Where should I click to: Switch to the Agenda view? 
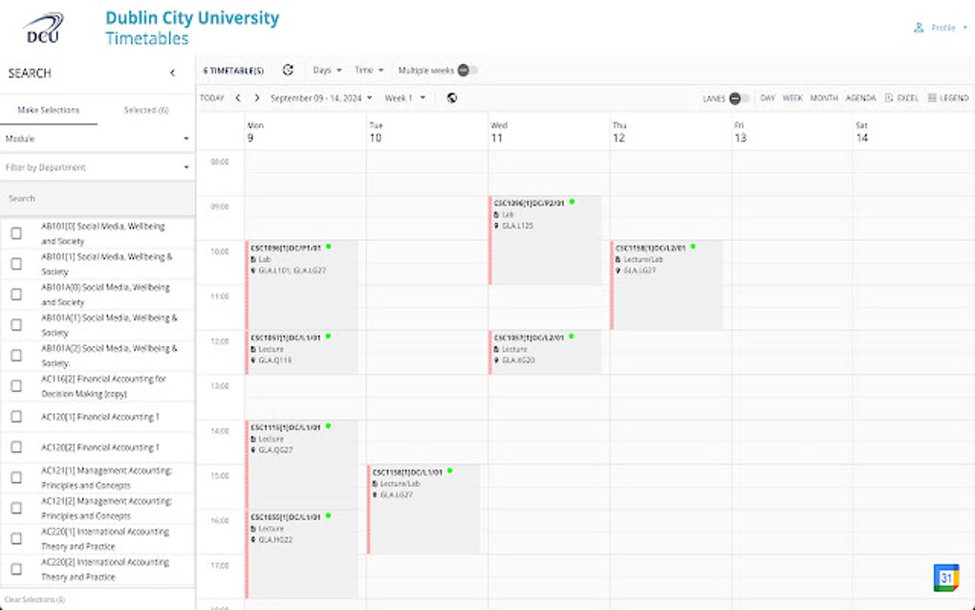pos(860,98)
